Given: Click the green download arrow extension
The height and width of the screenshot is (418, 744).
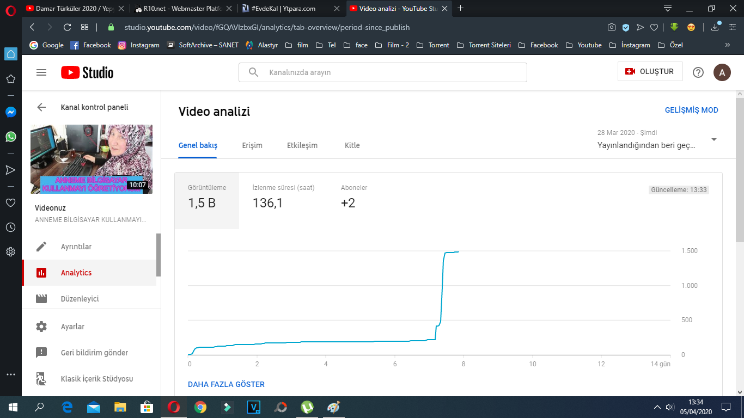Looking at the screenshot, I should [674, 27].
